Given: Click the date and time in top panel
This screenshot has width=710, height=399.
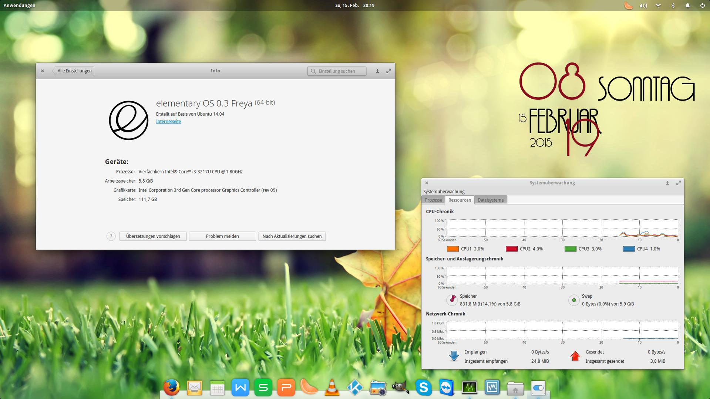Looking at the screenshot, I should click(x=355, y=6).
